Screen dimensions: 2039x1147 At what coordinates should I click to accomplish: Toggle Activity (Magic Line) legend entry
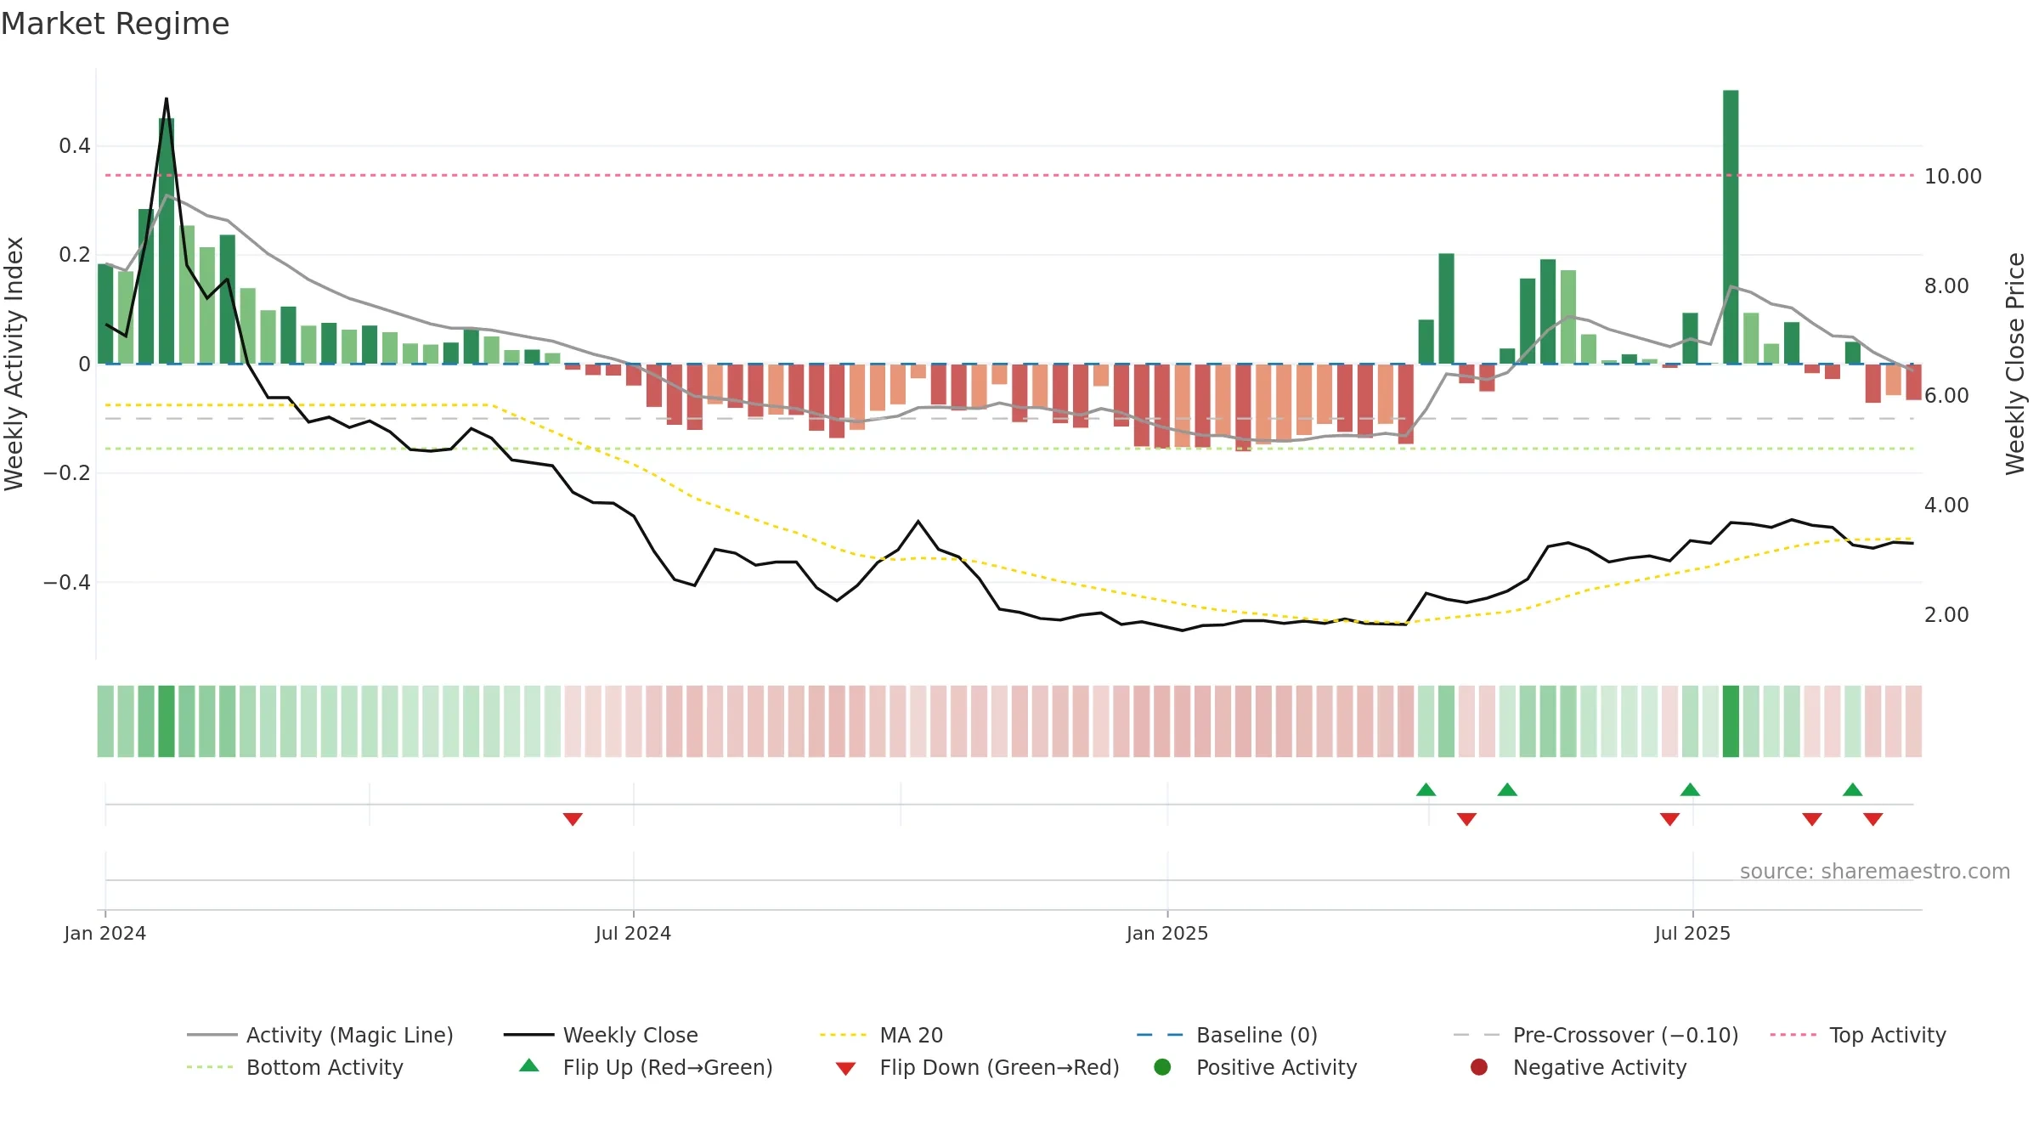tap(320, 1035)
